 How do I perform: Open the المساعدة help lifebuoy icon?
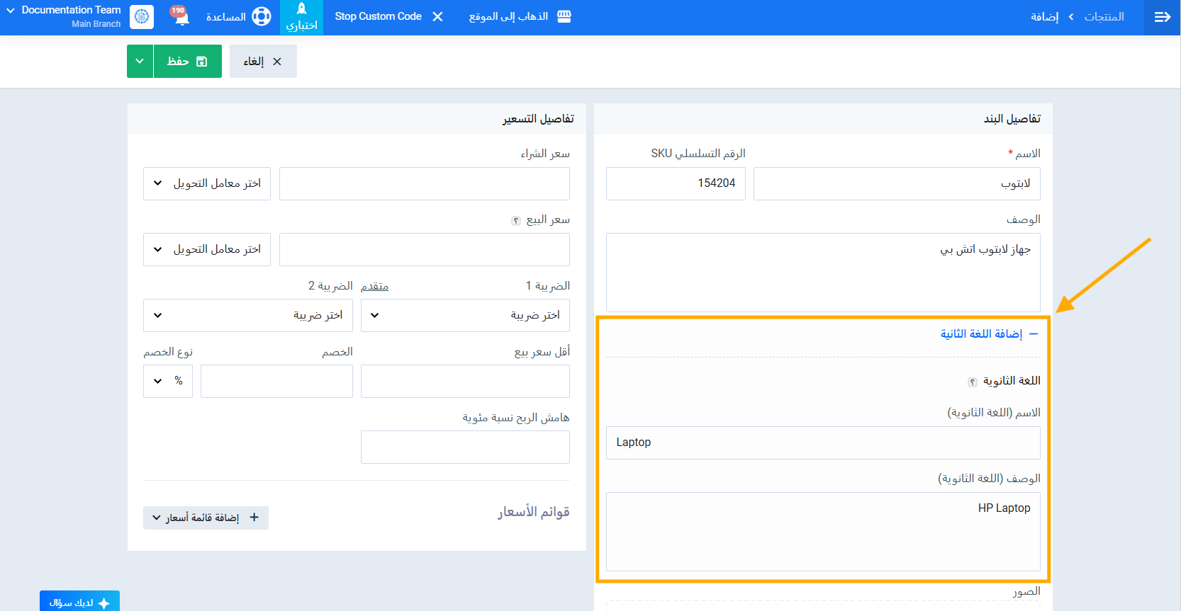[x=262, y=16]
